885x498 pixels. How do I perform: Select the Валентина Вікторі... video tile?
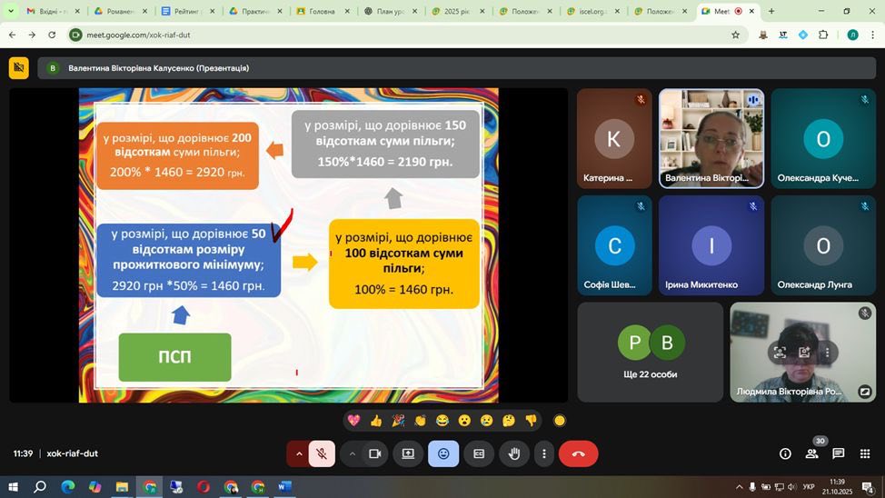tap(711, 138)
